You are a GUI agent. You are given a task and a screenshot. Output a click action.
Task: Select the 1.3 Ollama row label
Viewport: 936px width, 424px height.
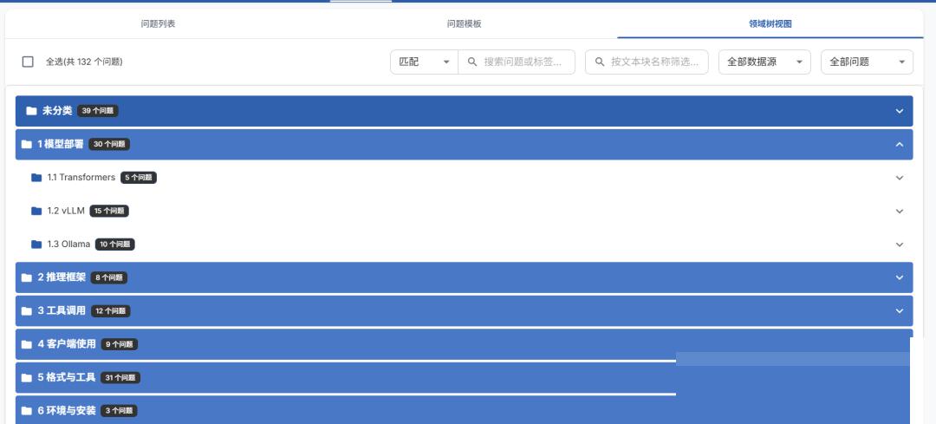pos(68,245)
